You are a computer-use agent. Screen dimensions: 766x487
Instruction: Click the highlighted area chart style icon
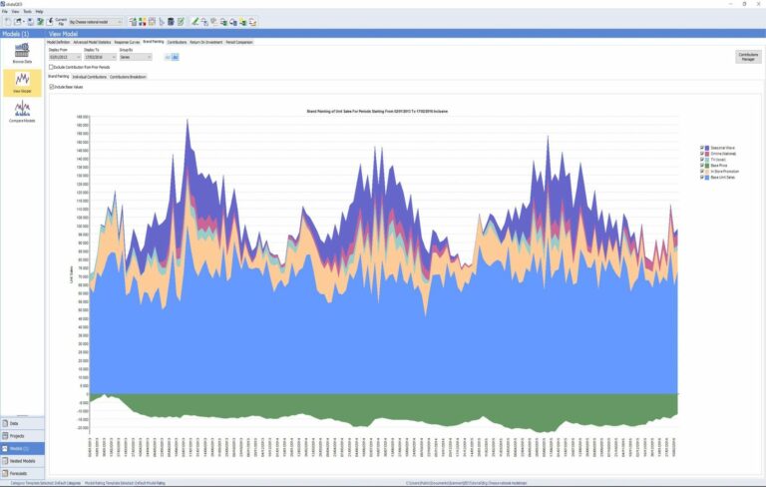[176, 57]
